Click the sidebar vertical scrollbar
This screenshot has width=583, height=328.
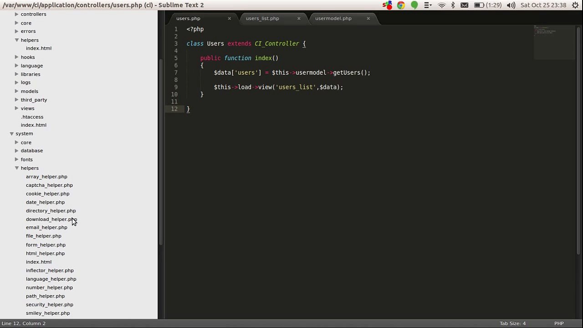coord(160,152)
